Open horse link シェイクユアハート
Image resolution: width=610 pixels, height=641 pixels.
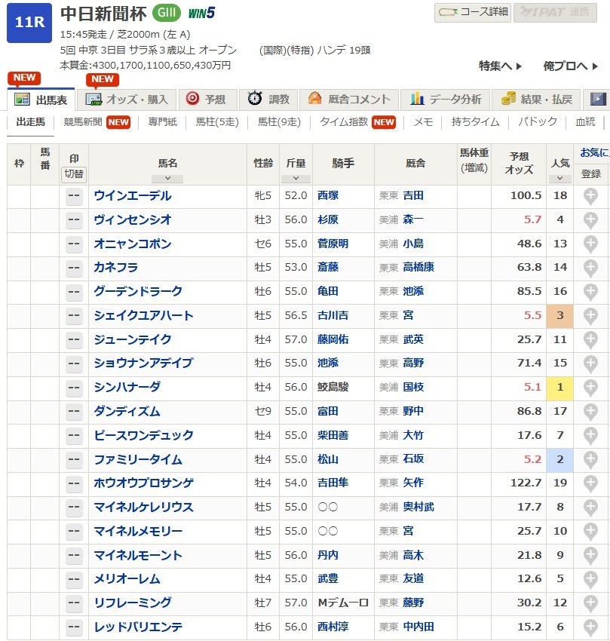[143, 316]
